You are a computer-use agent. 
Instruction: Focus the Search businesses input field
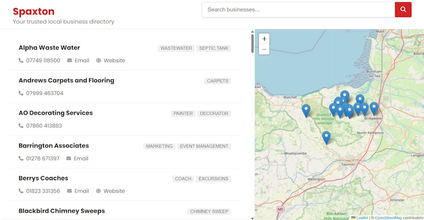coord(298,10)
